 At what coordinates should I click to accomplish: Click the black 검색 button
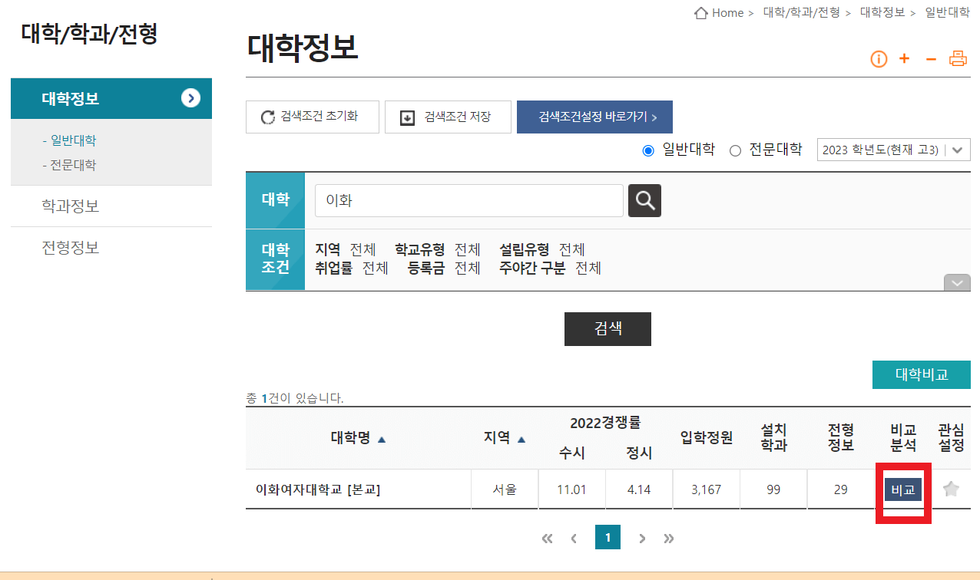click(x=608, y=329)
